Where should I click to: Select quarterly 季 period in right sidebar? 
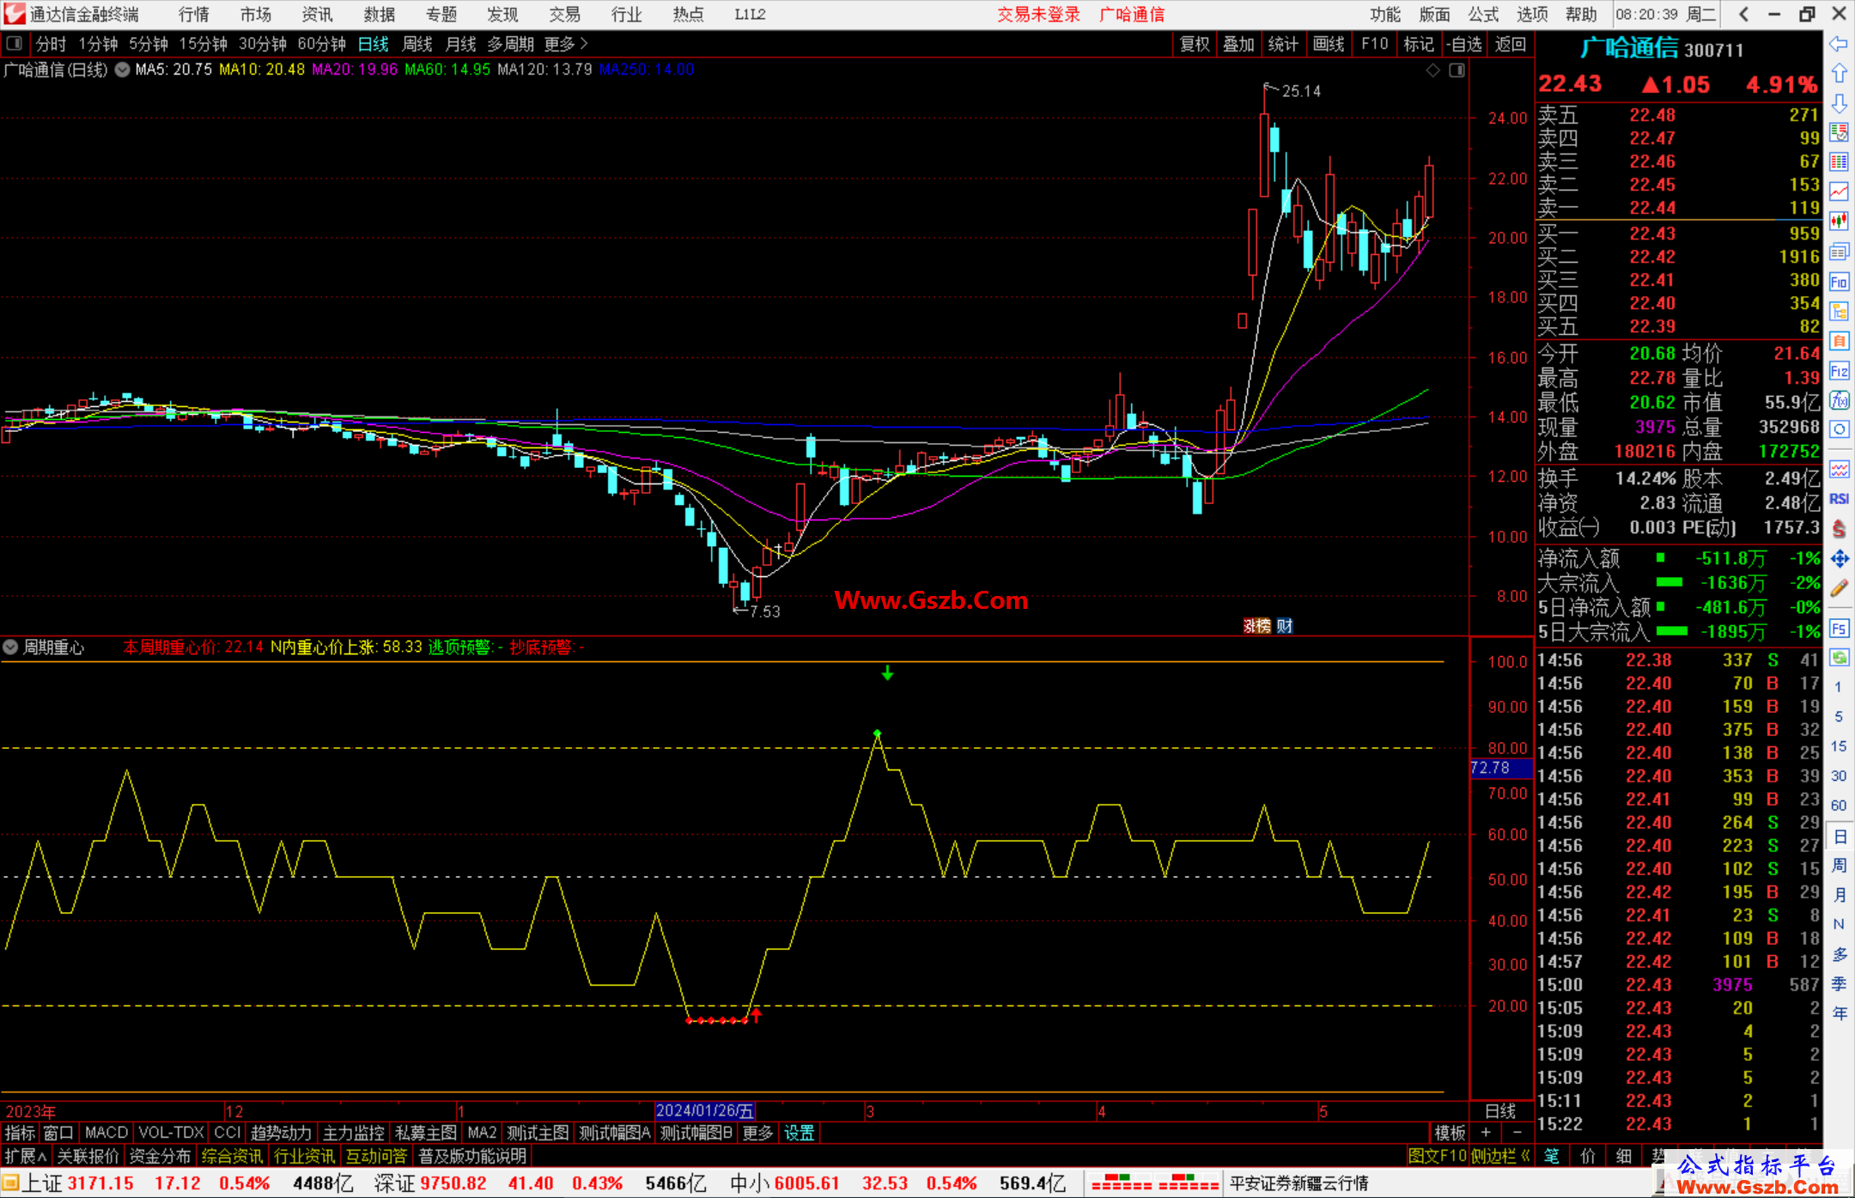[1839, 983]
